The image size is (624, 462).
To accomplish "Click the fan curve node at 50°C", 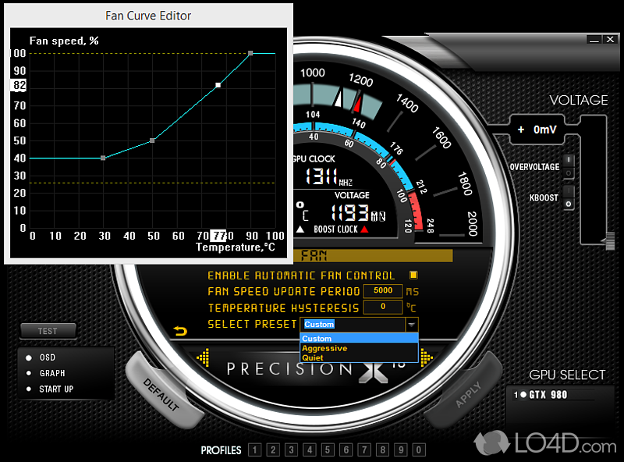I will (x=152, y=140).
